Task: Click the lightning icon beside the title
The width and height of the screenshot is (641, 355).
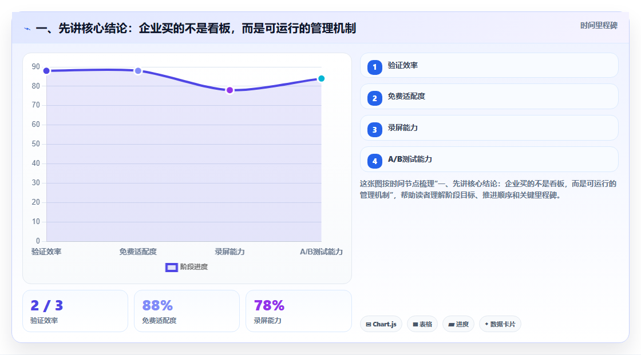Action: (27, 29)
